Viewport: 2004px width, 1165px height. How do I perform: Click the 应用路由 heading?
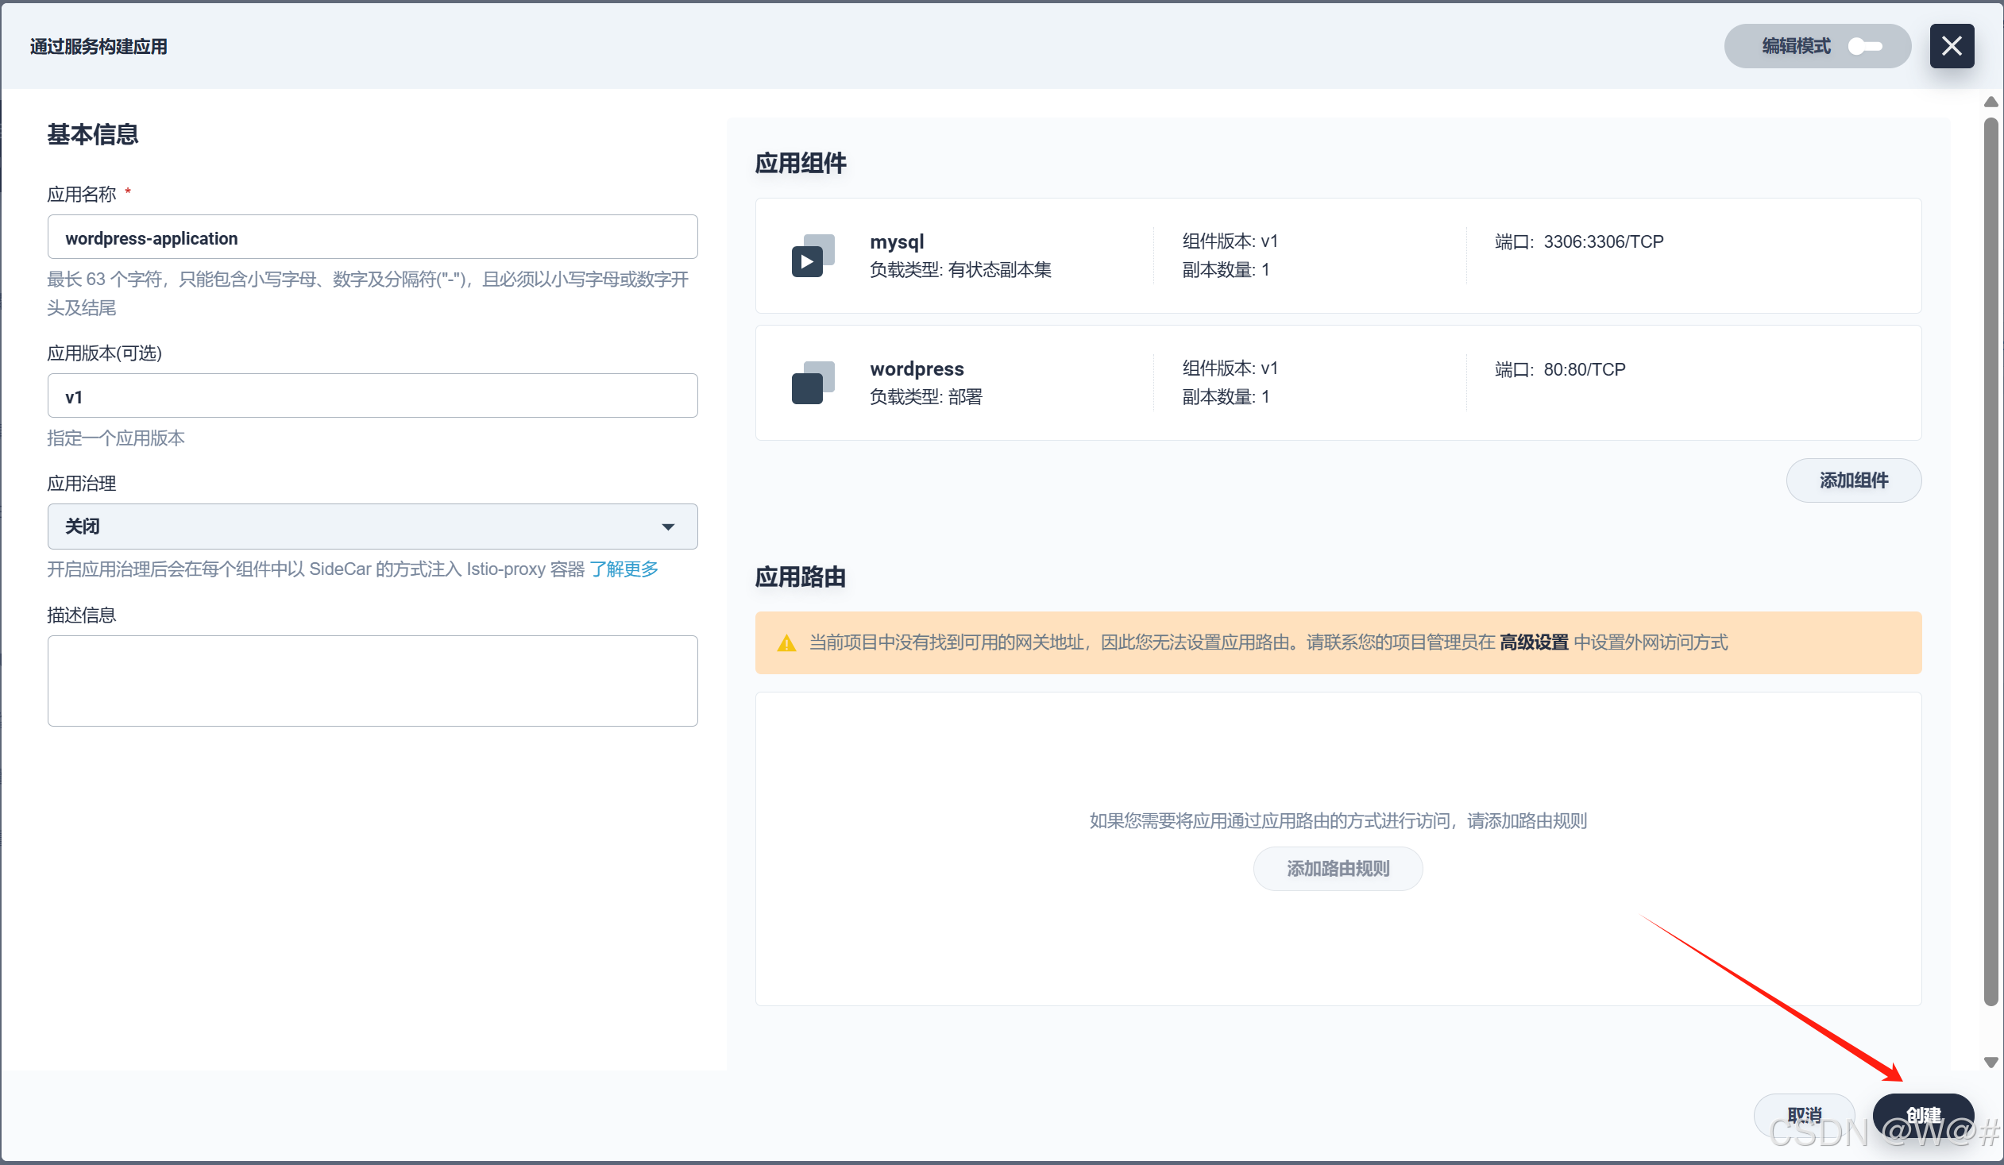(x=800, y=577)
